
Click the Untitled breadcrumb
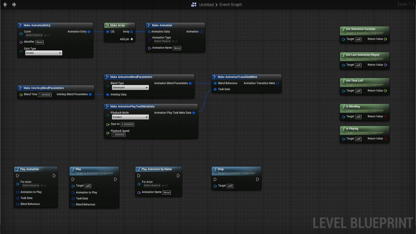tap(206, 4)
